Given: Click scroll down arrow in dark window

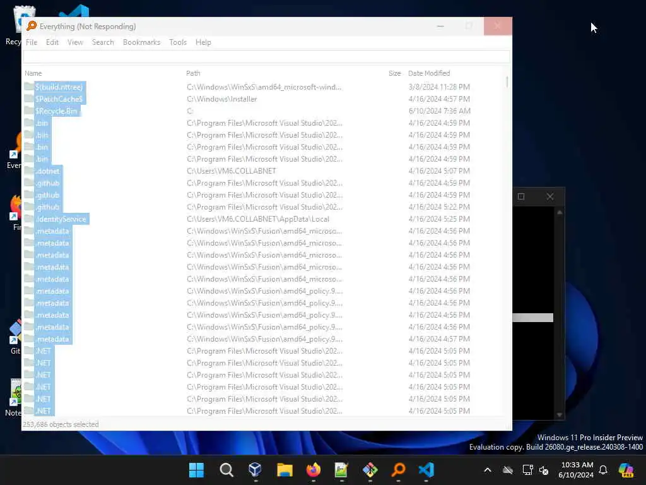Looking at the screenshot, I should (560, 415).
